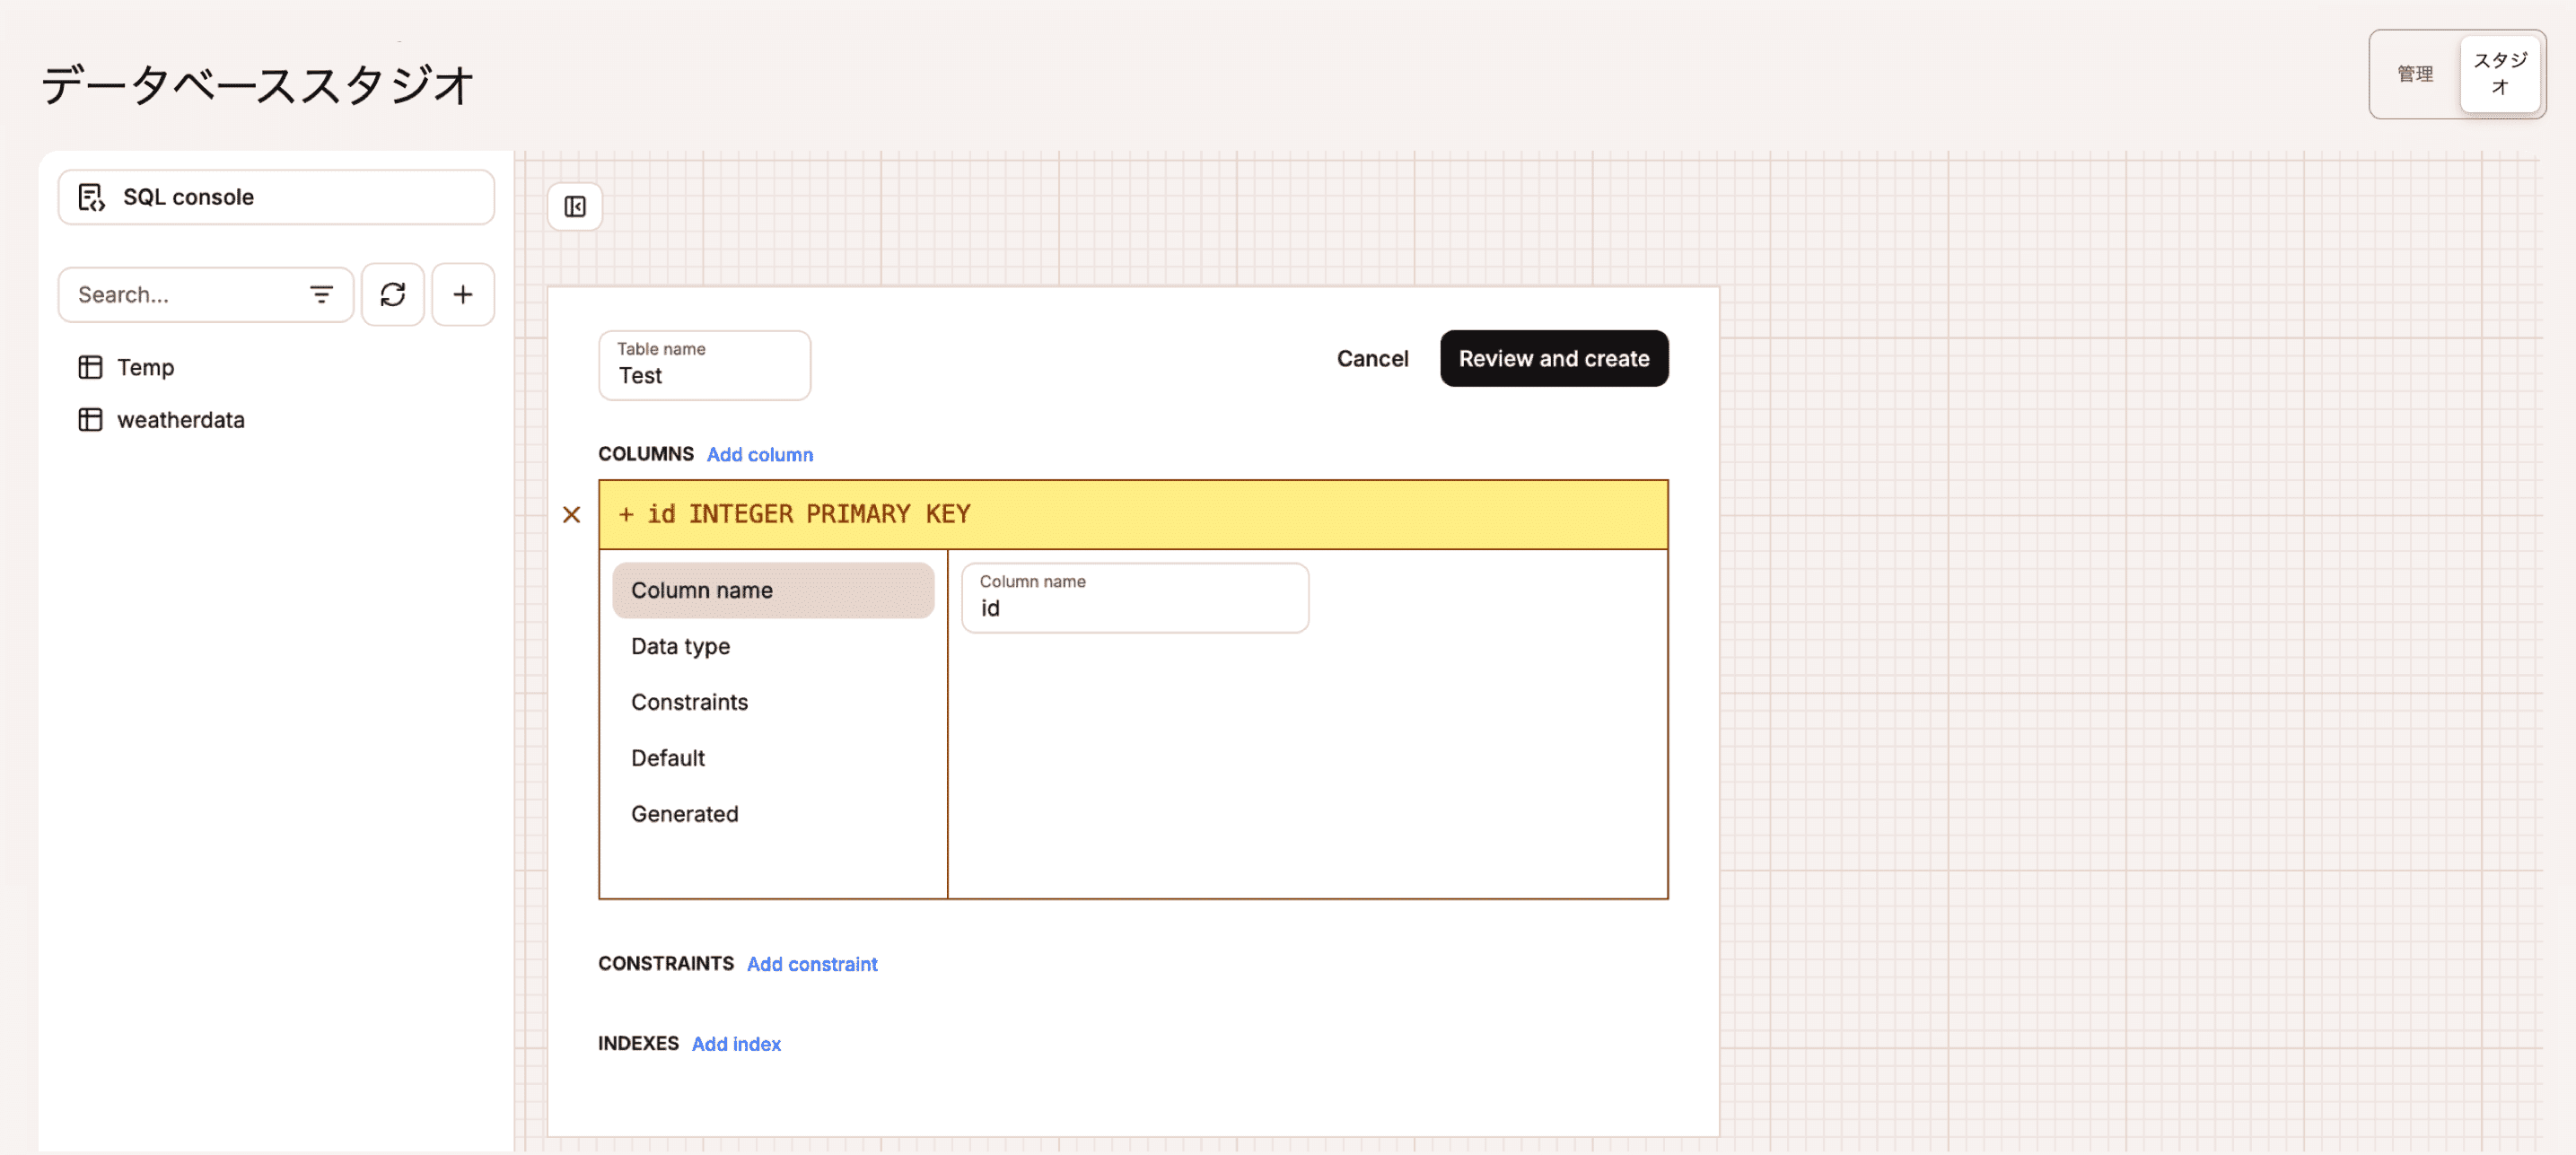Click the Review and create button
Image resolution: width=2576 pixels, height=1155 pixels.
1553,358
